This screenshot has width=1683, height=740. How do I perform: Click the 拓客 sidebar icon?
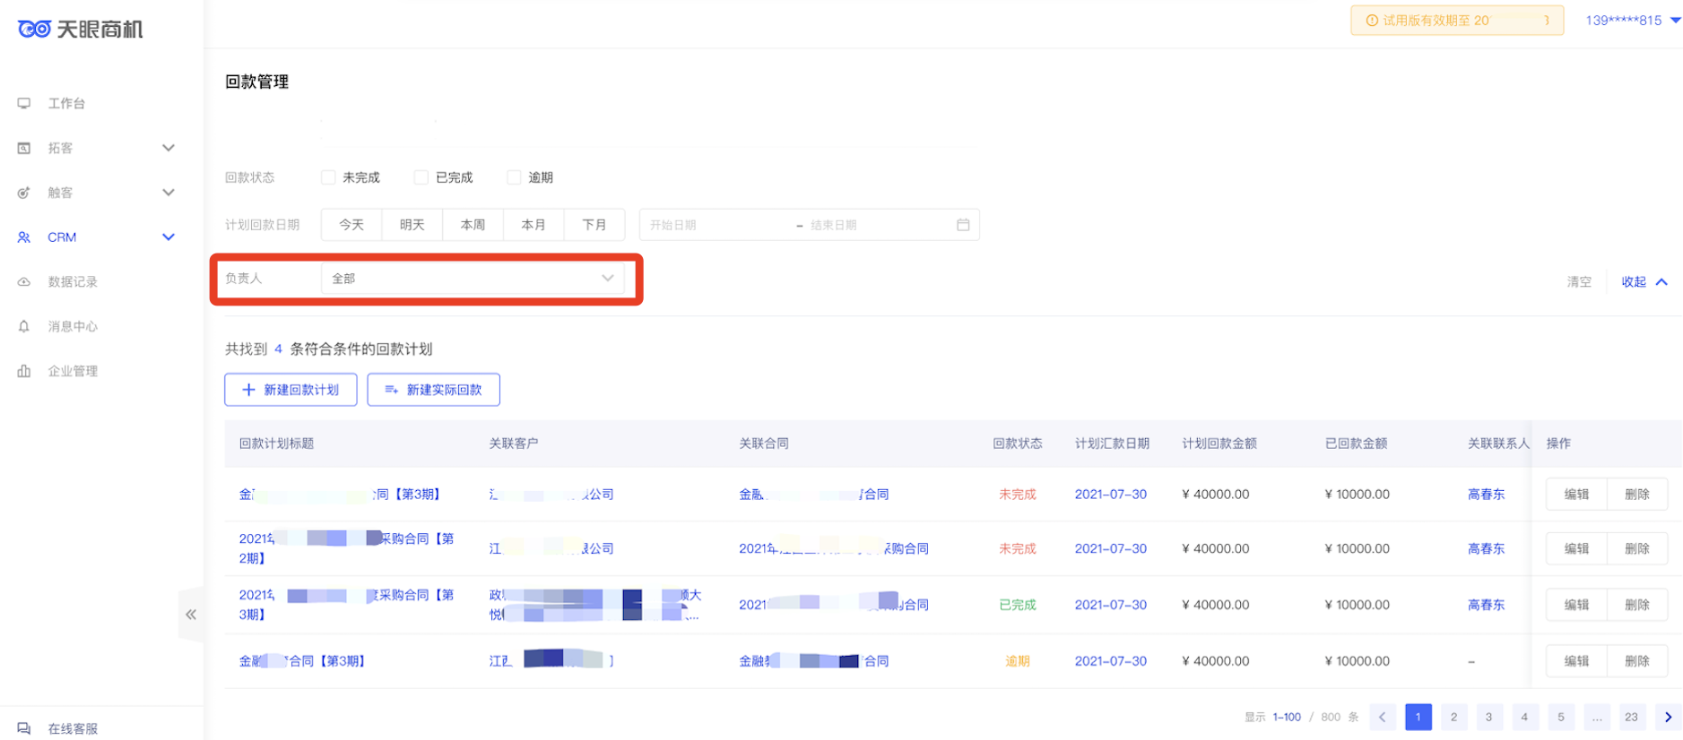click(24, 148)
